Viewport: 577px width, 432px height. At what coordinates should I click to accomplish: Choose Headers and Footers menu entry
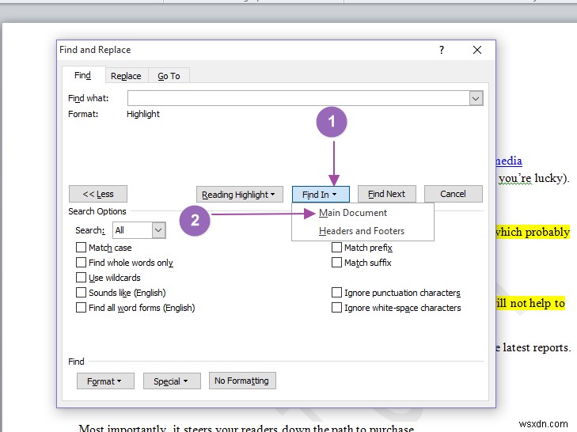(x=363, y=231)
